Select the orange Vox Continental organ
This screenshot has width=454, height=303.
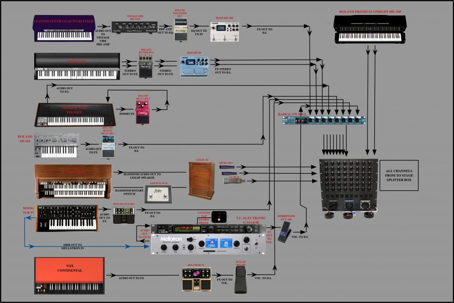click(x=70, y=276)
